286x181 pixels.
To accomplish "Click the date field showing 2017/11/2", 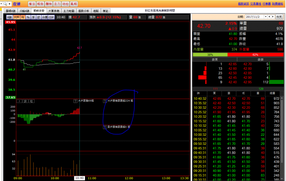I will point(255,17).
